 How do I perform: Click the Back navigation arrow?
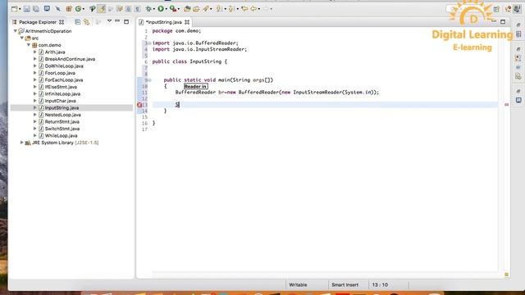click(253, 9)
